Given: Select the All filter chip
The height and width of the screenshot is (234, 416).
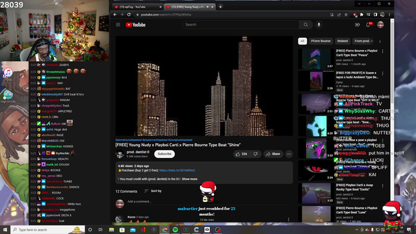Looking at the screenshot, I should coord(302,41).
